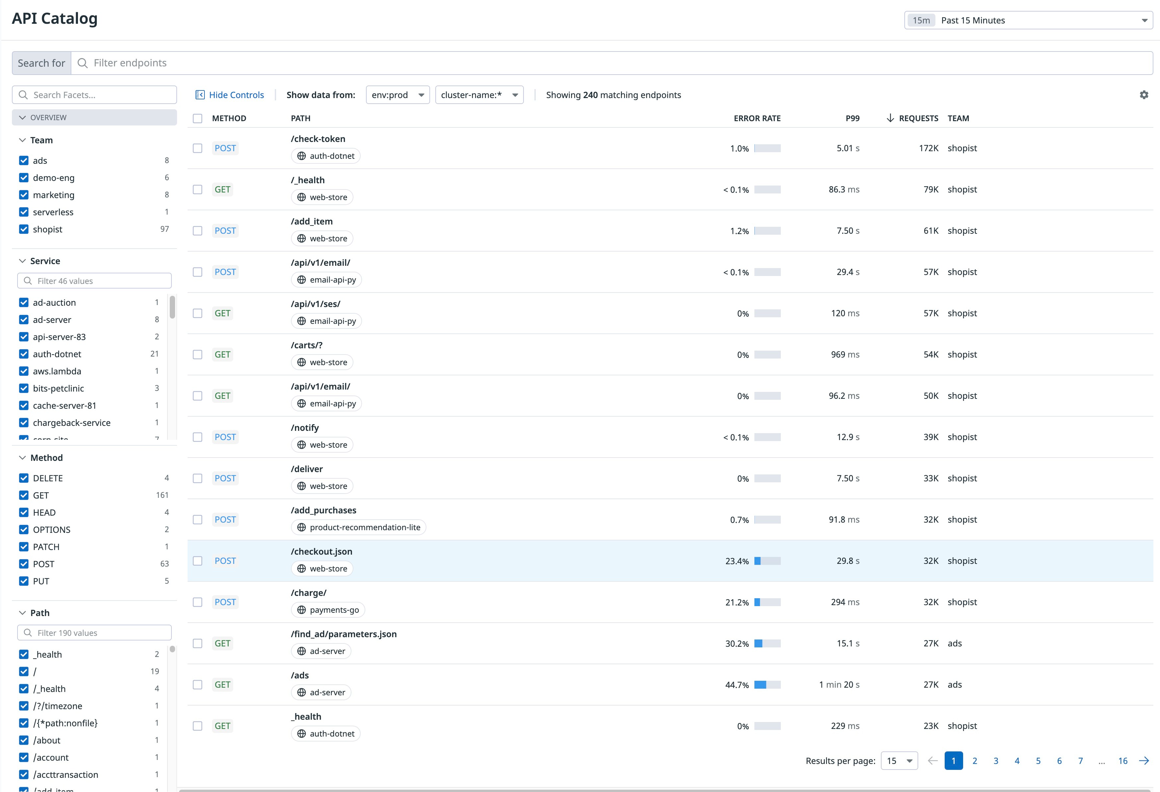
Task: Select the /checkout.json row checkbox
Action: [x=197, y=561]
